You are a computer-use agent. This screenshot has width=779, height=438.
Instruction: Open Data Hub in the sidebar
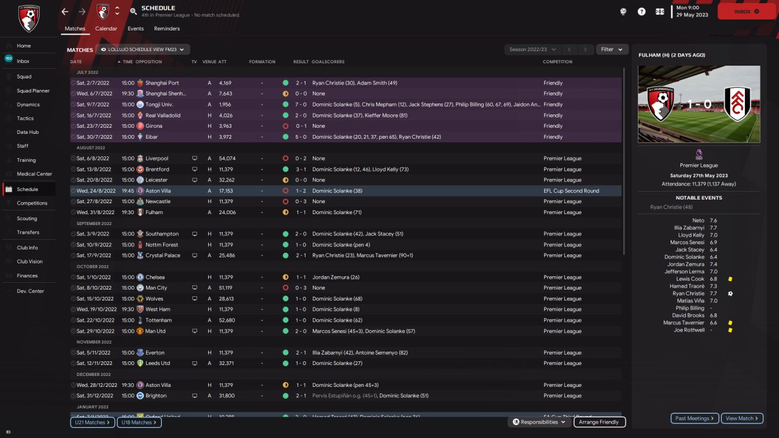tap(29, 132)
